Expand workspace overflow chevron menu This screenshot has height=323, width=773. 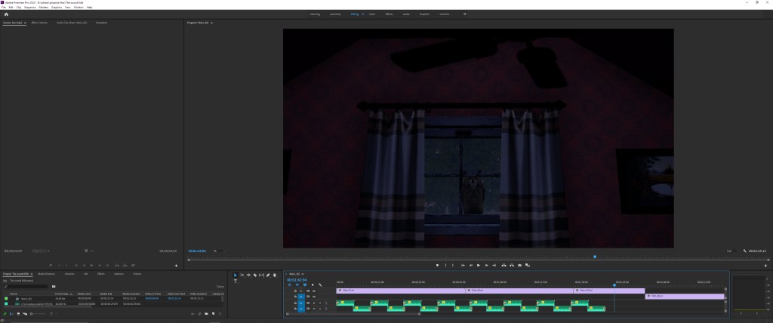point(464,14)
